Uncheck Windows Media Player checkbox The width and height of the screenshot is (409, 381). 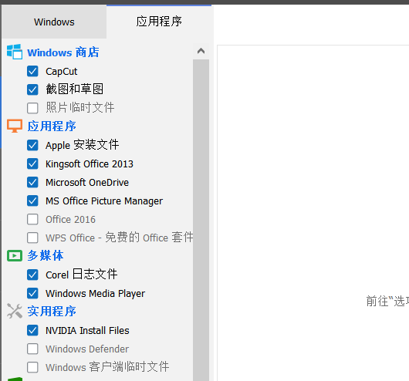tap(32, 293)
